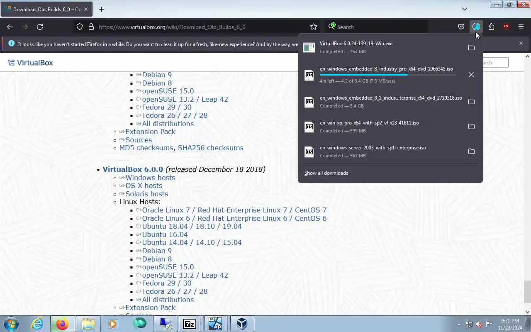The width and height of the screenshot is (531, 332).
Task: Click Show all downloads
Action: (x=326, y=173)
